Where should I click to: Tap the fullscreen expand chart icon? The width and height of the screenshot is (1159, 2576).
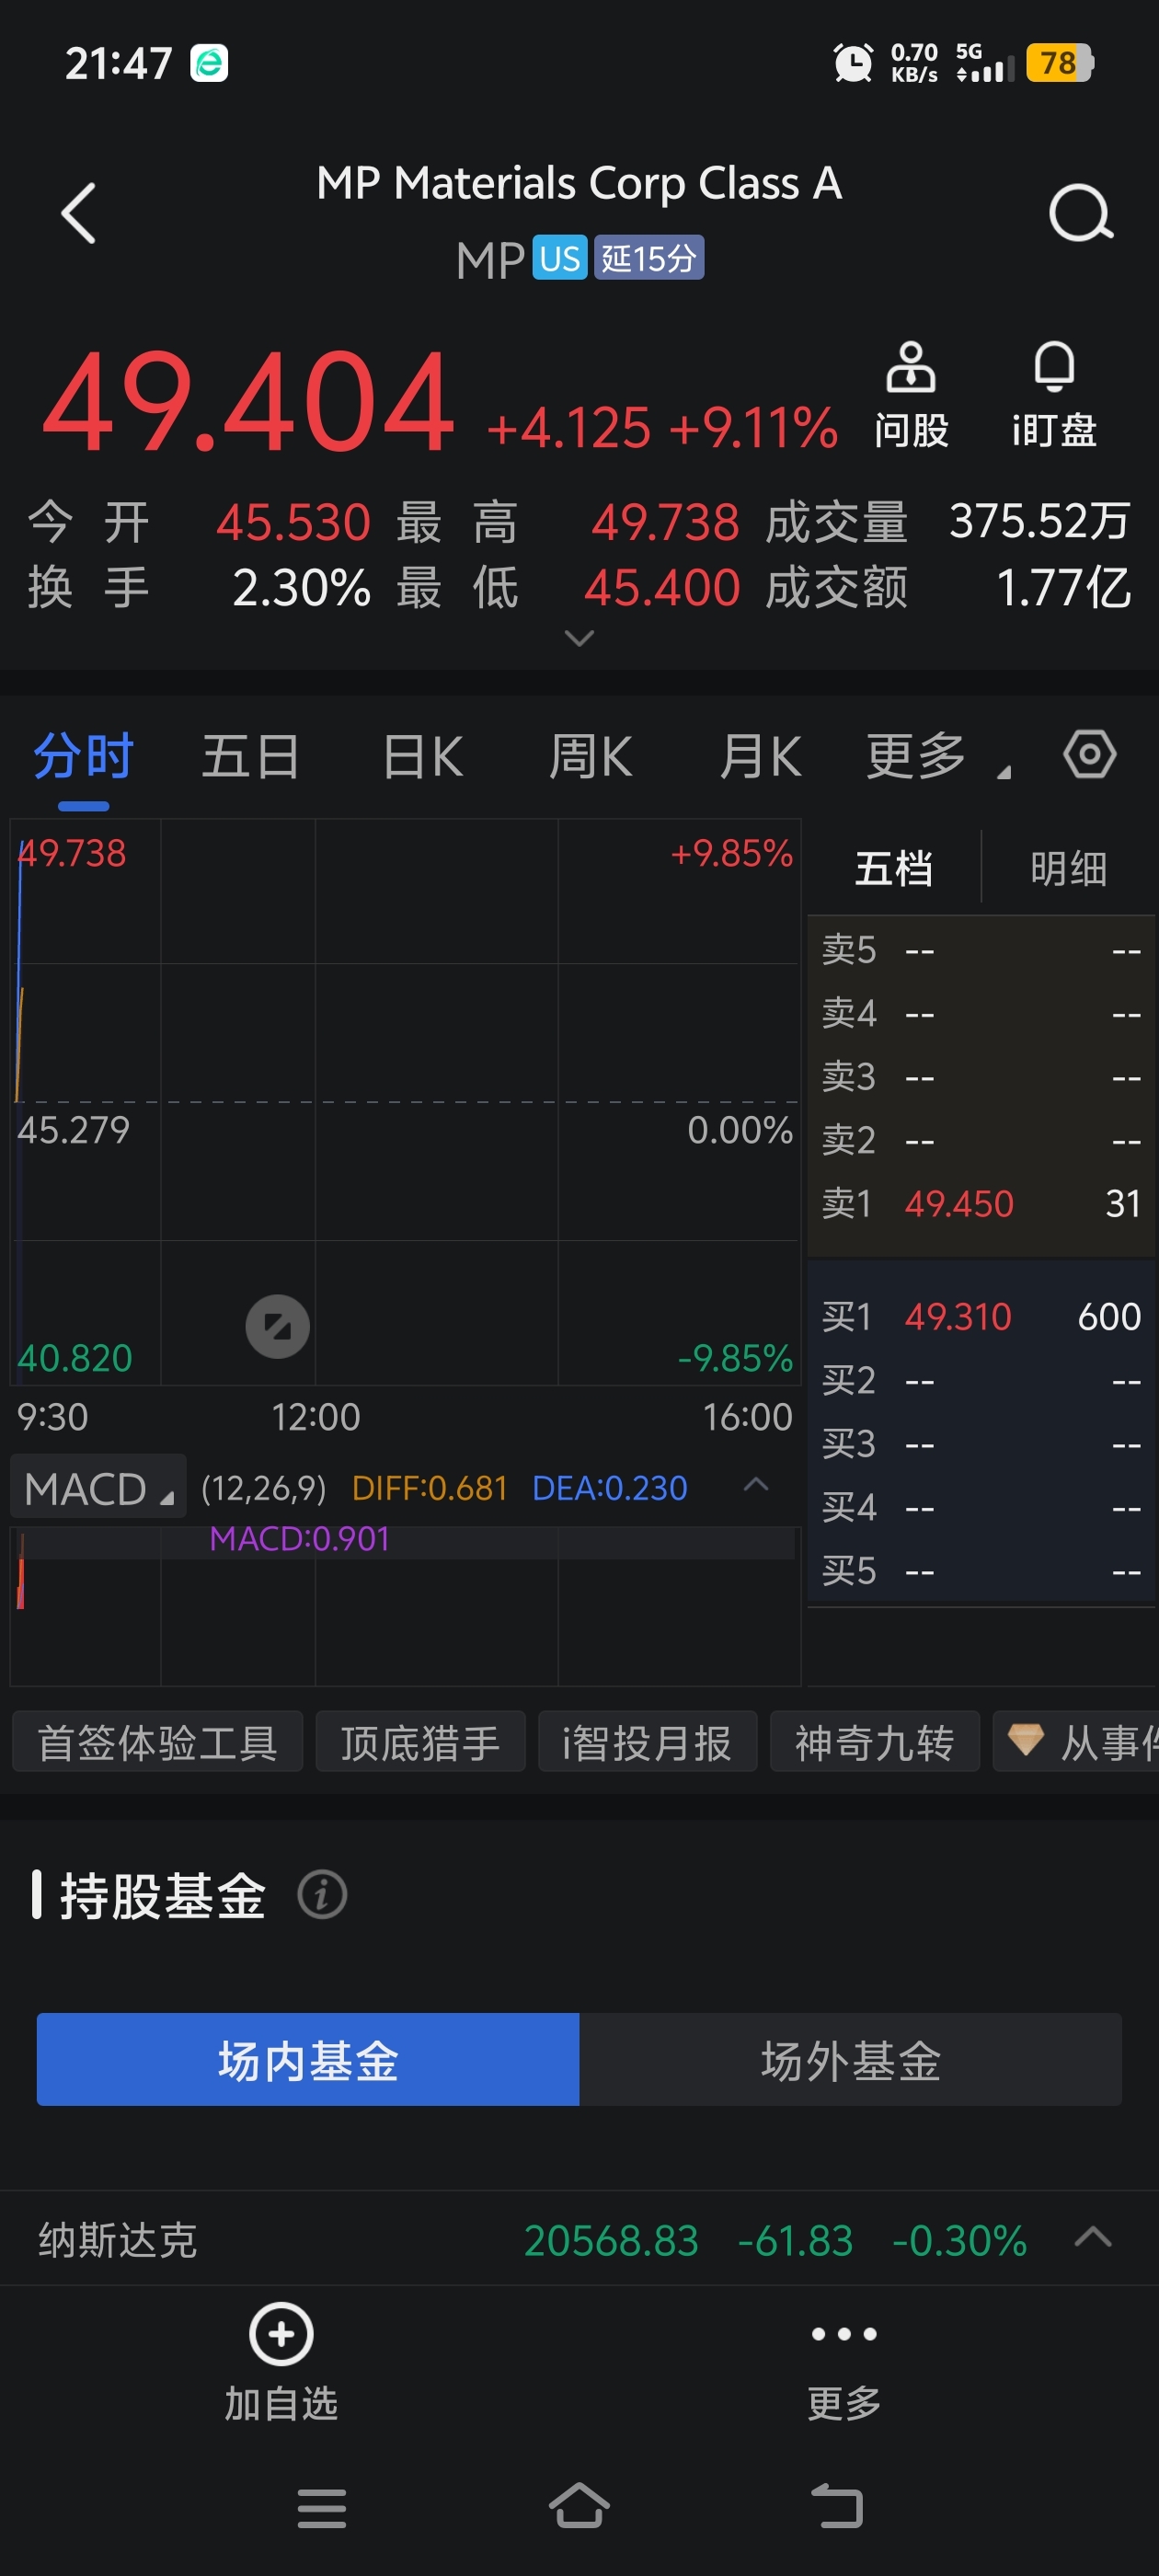(x=277, y=1326)
